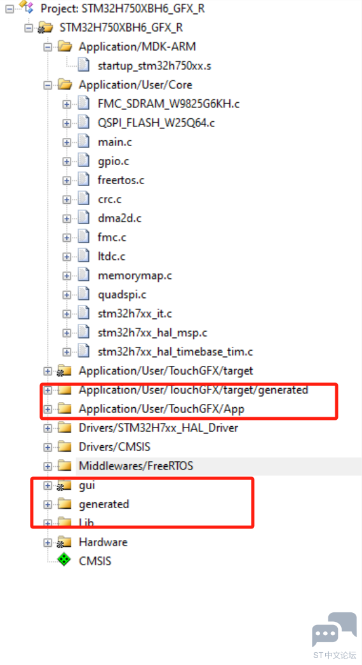Collapse the STM32H750XBH6_GFX_R target node
The height and width of the screenshot is (665, 362).
click(x=29, y=28)
